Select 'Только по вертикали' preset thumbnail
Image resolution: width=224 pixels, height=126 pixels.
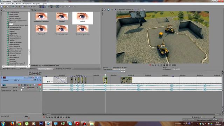tap(62, 29)
